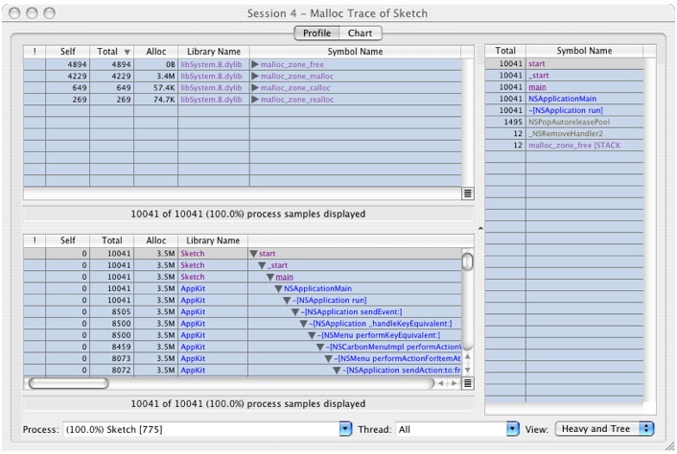
Task: Sort top table by Alloc column header
Action: [x=155, y=51]
